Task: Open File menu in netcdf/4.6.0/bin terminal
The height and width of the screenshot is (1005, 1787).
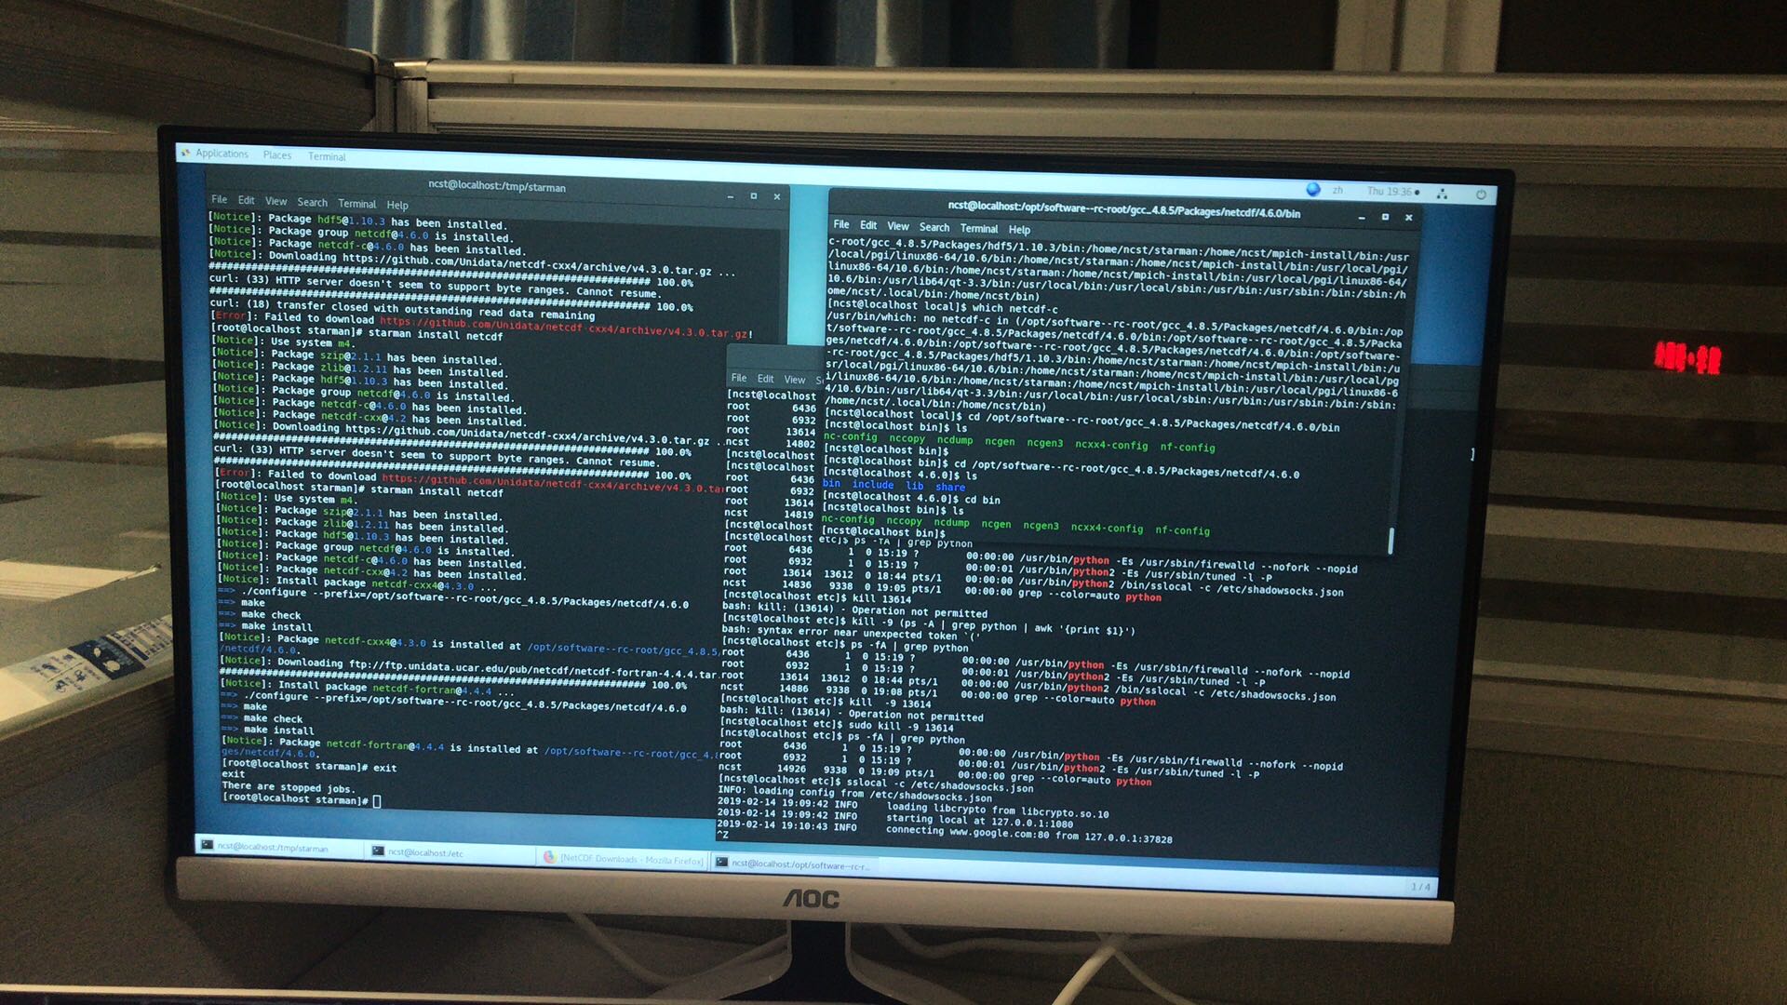Action: coord(841,224)
